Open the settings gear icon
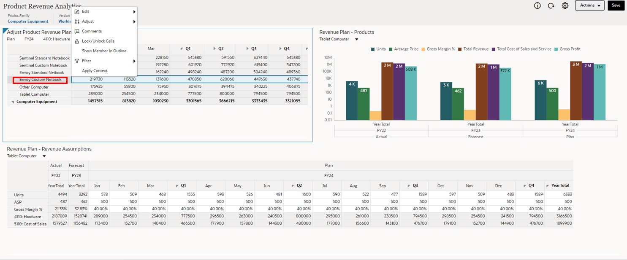 565,5
